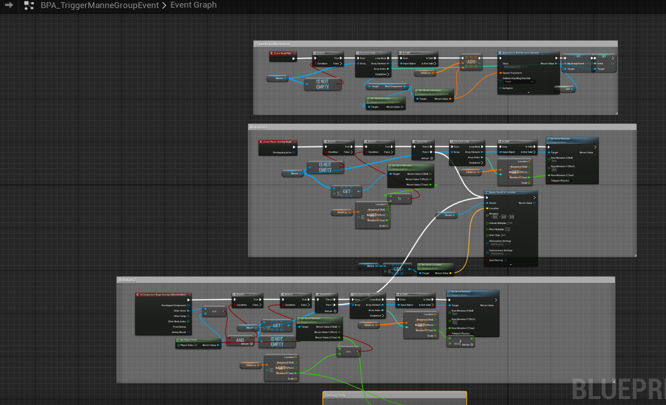This screenshot has width=666, height=405.
Task: Collapse the Spawn Sound at Location node arrow
Action: tap(511, 265)
